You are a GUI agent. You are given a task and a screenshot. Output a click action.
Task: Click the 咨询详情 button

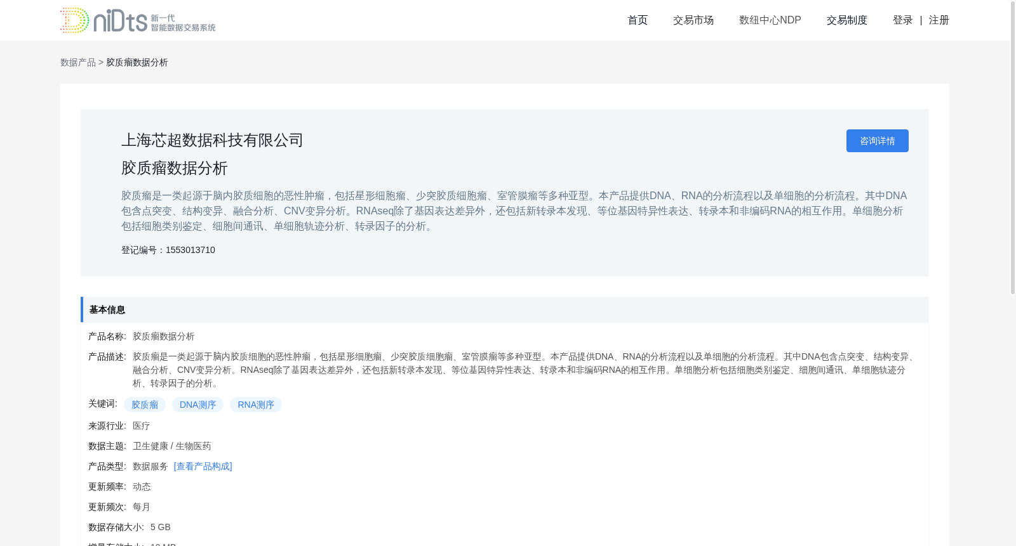pyautogui.click(x=877, y=141)
